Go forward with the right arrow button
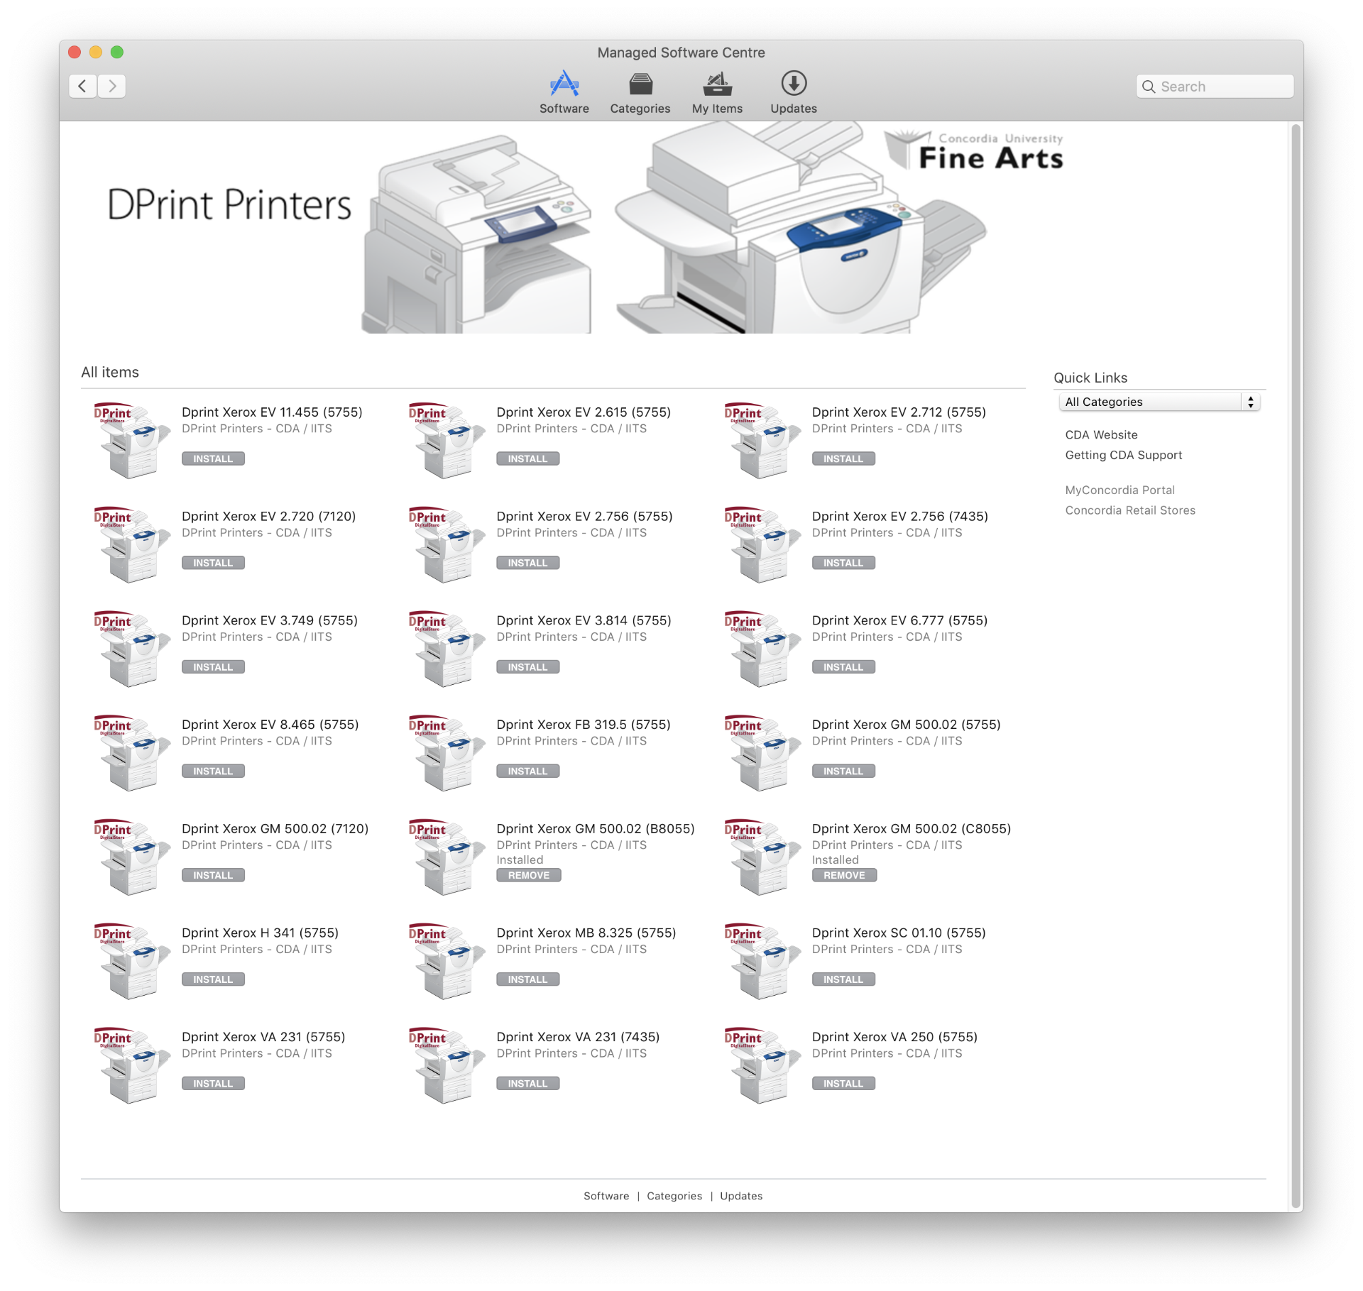1363x1291 pixels. 112,86
